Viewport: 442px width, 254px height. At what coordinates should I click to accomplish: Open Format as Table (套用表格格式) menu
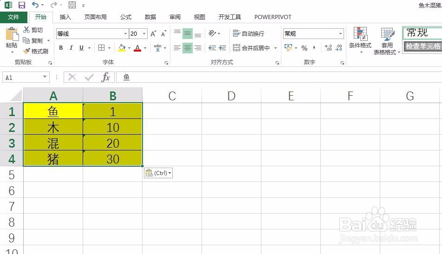click(387, 41)
